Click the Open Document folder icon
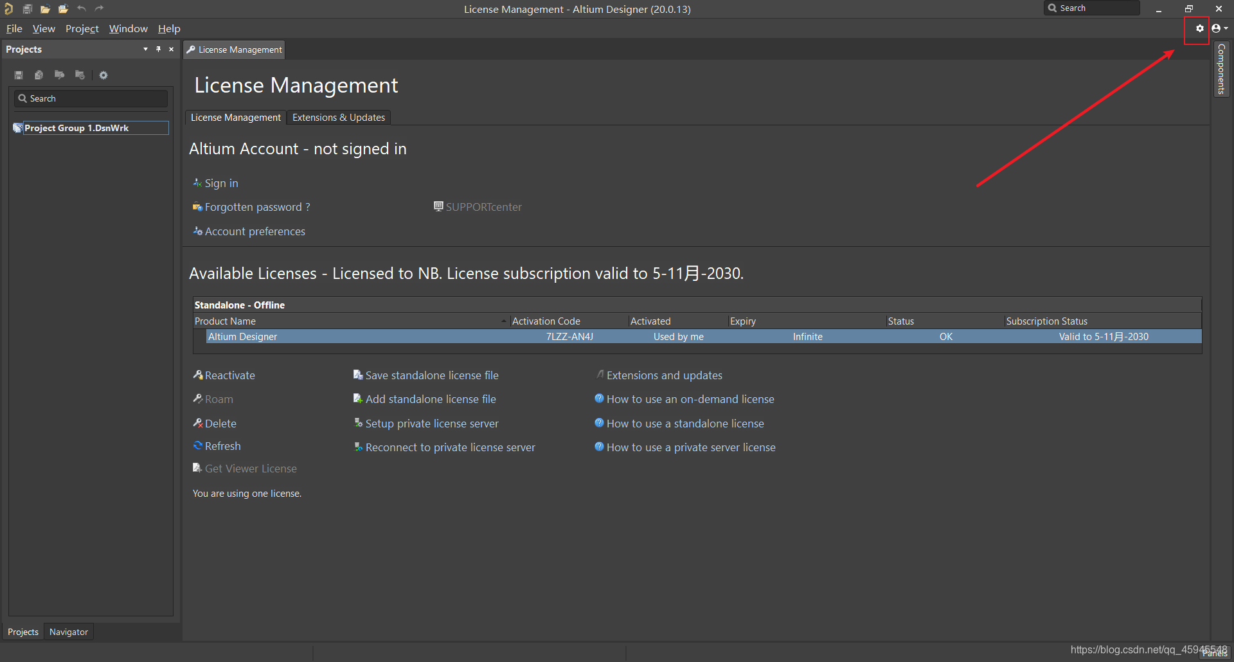This screenshot has height=662, width=1234. (45, 9)
